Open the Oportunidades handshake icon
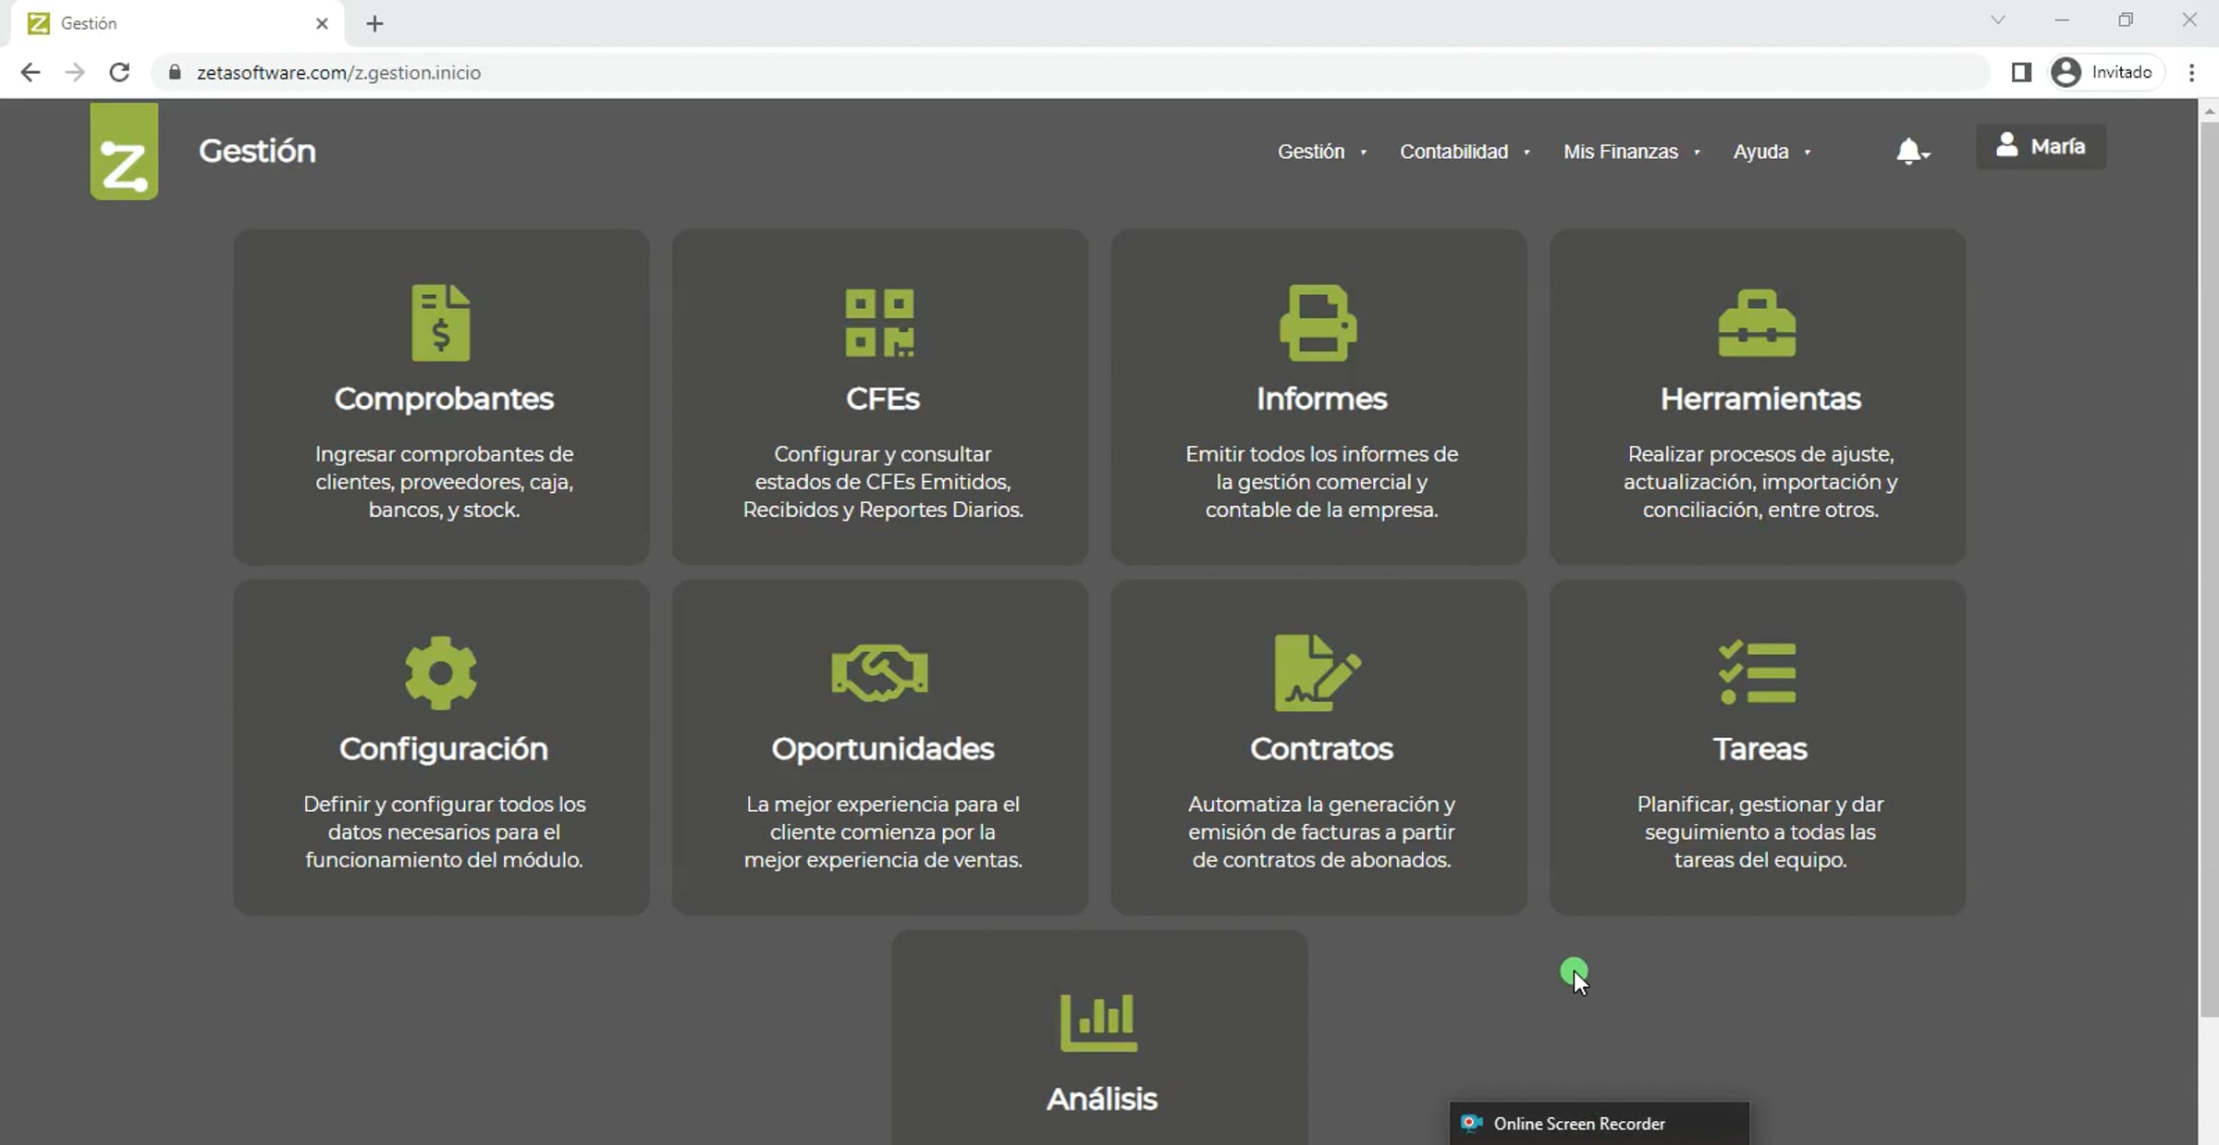The image size is (2219, 1145). click(x=879, y=672)
